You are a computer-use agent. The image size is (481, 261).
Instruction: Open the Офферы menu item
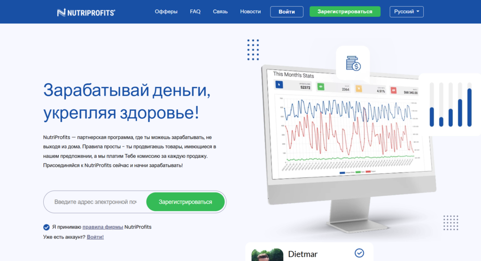pyautogui.click(x=166, y=12)
